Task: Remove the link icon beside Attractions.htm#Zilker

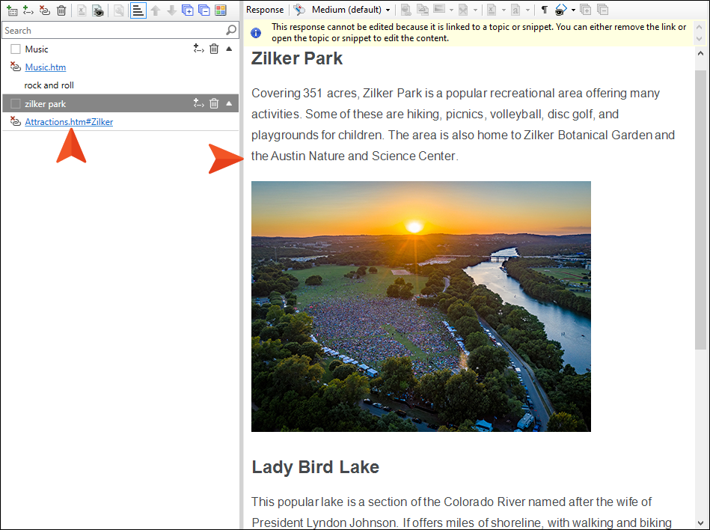Action: click(x=16, y=122)
